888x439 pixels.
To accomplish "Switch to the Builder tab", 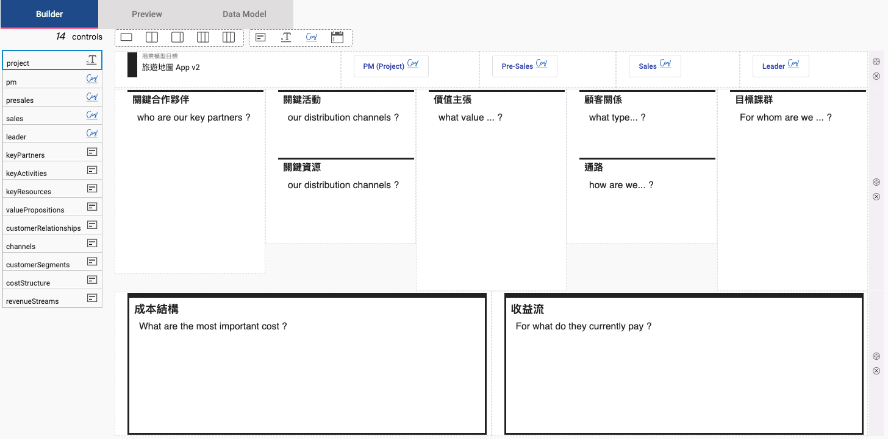I will [49, 14].
